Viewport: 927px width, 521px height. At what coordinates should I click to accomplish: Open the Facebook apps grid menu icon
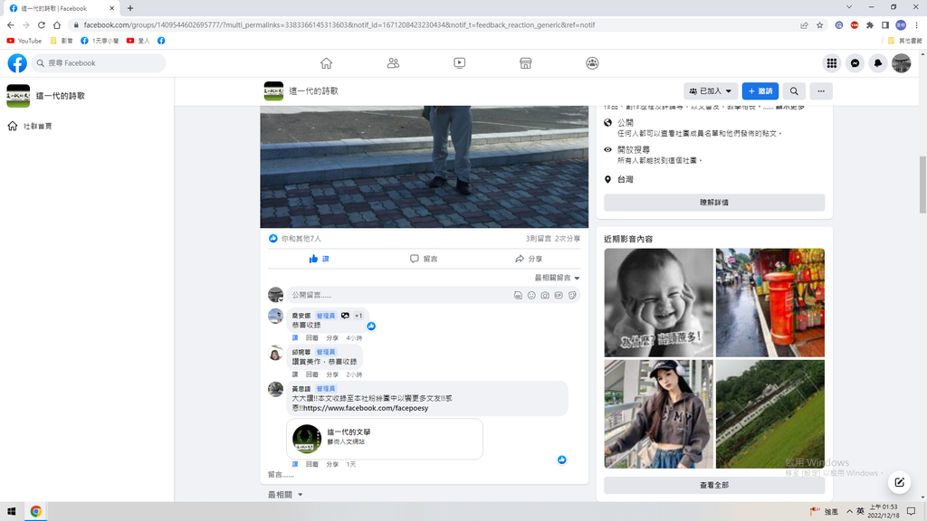pyautogui.click(x=831, y=63)
